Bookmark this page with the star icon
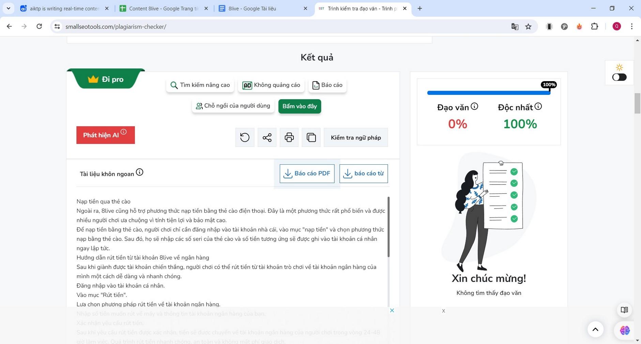The image size is (641, 344). pos(528,27)
